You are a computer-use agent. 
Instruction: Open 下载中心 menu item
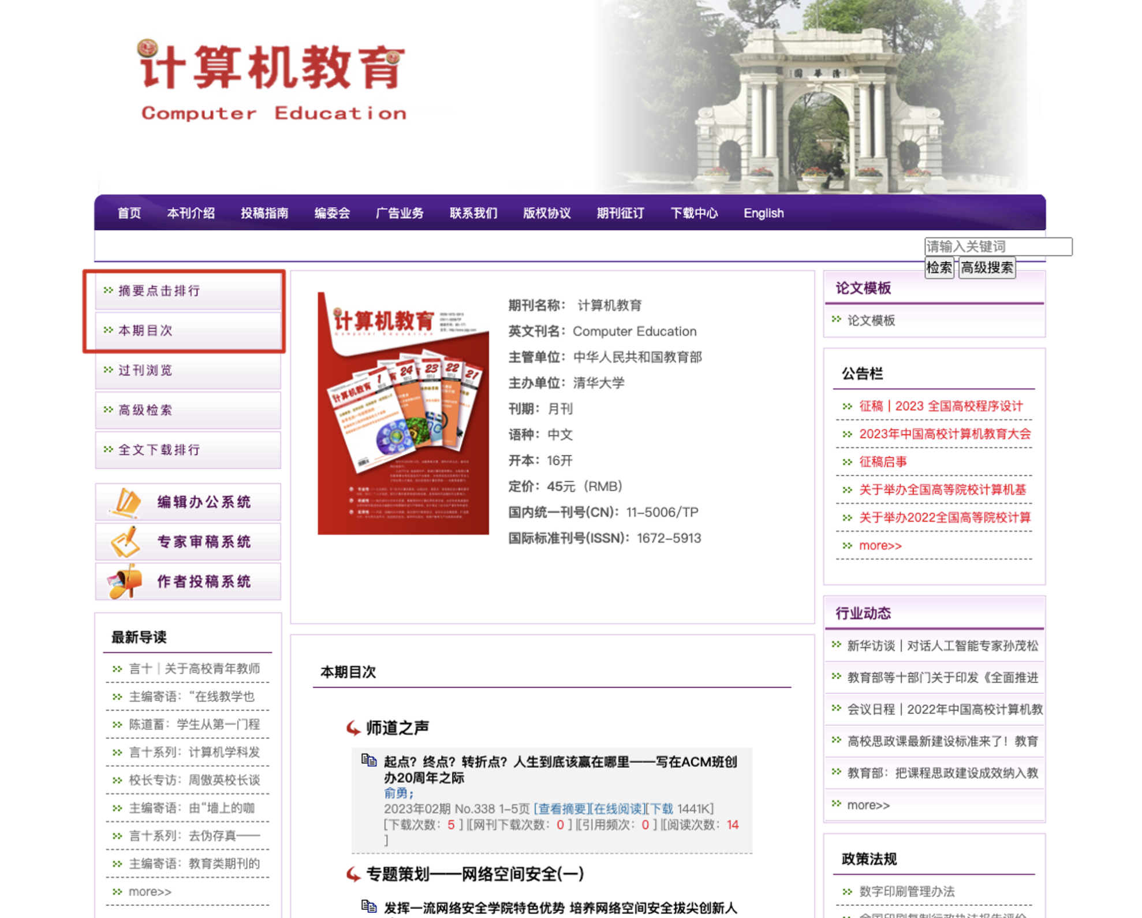694,213
